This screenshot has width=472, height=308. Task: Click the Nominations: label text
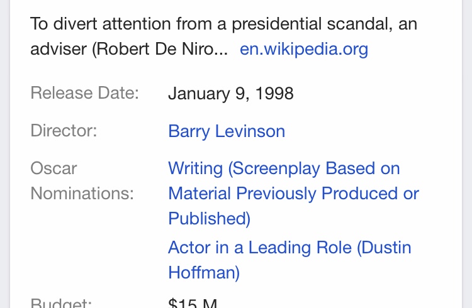pyautogui.click(x=82, y=193)
